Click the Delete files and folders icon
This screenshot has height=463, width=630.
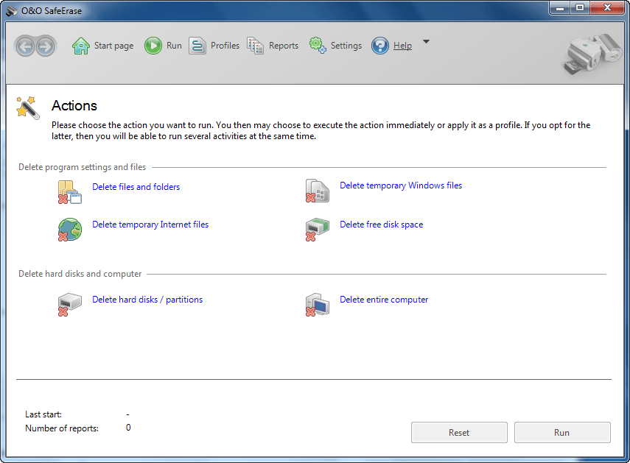pos(69,191)
